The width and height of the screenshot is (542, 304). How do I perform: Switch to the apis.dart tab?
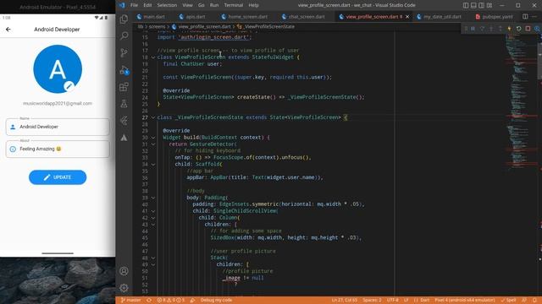point(192,17)
